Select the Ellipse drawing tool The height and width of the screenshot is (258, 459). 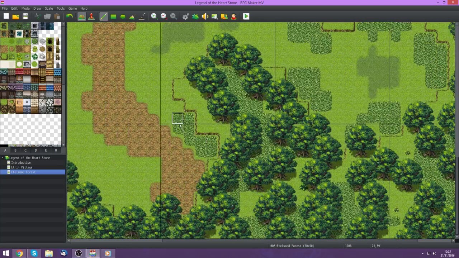pyautogui.click(x=123, y=16)
